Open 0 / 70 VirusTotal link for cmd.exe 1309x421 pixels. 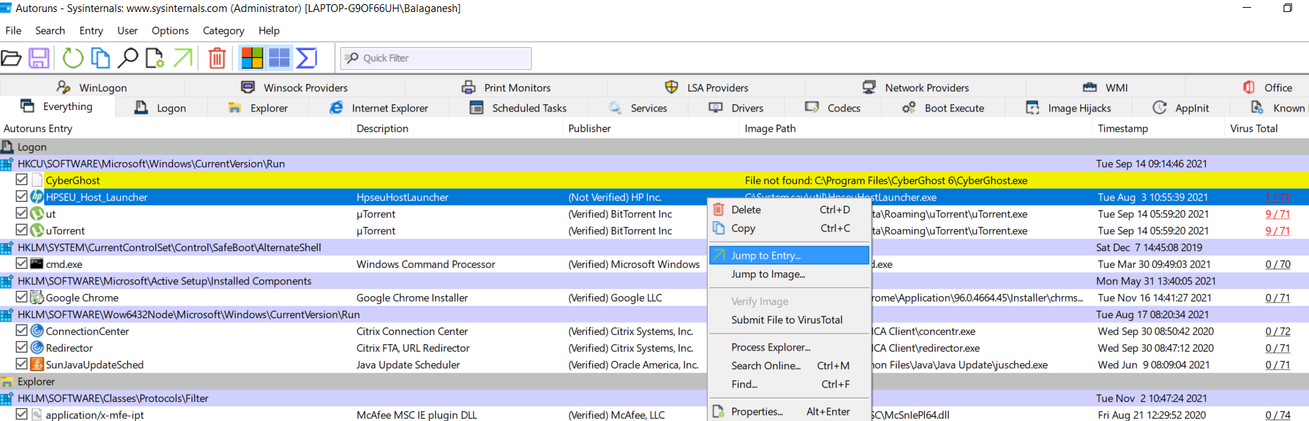click(x=1277, y=264)
